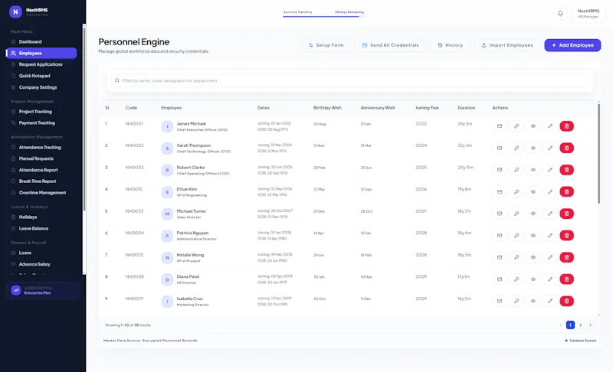Delete Sarah Thompson's record
The width and height of the screenshot is (613, 372).
tap(567, 148)
